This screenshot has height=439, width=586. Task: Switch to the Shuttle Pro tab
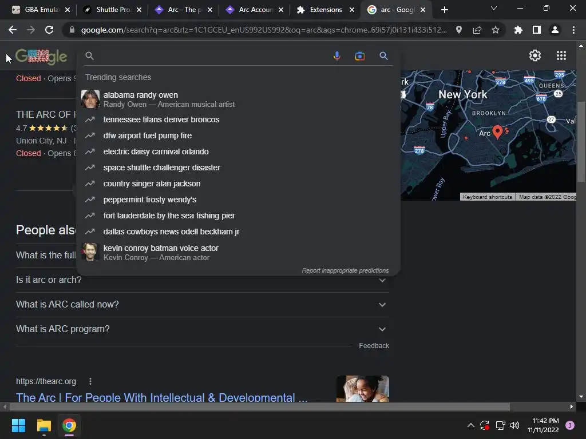pyautogui.click(x=113, y=10)
